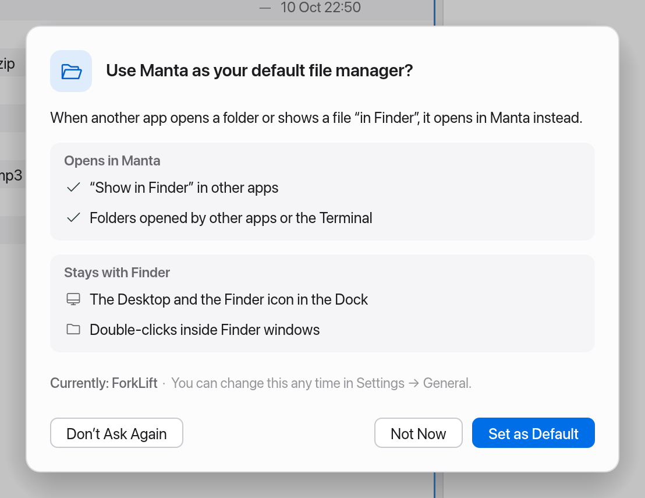Click the sentence starting "When another app opens"

[316, 118]
